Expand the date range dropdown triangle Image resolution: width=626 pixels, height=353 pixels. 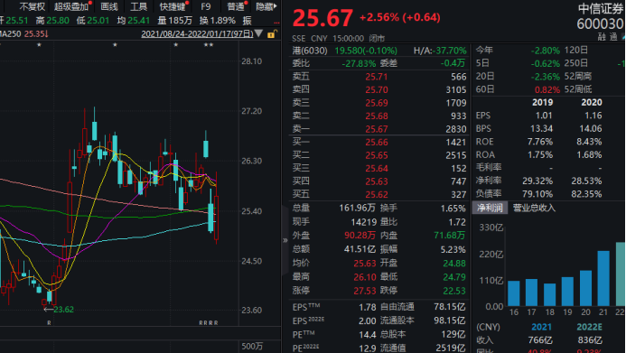tap(259, 33)
